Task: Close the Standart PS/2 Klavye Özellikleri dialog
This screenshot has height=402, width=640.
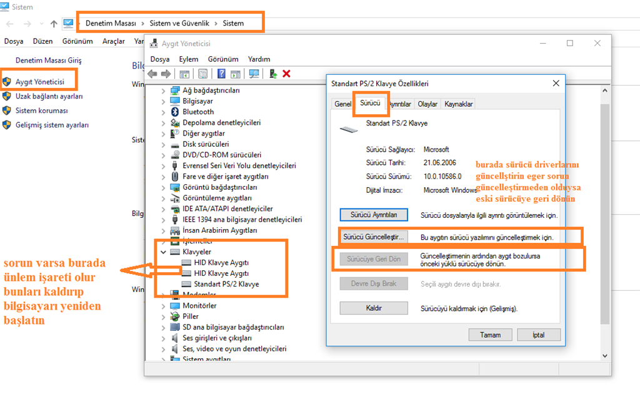Action: 556,83
